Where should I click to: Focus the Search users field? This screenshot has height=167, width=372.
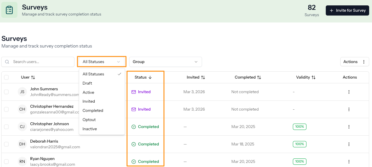(x=38, y=62)
